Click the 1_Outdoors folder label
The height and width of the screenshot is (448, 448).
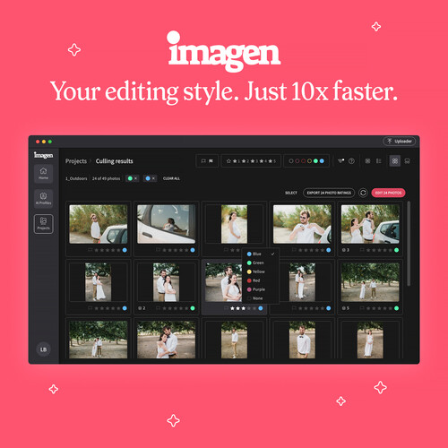pos(76,178)
